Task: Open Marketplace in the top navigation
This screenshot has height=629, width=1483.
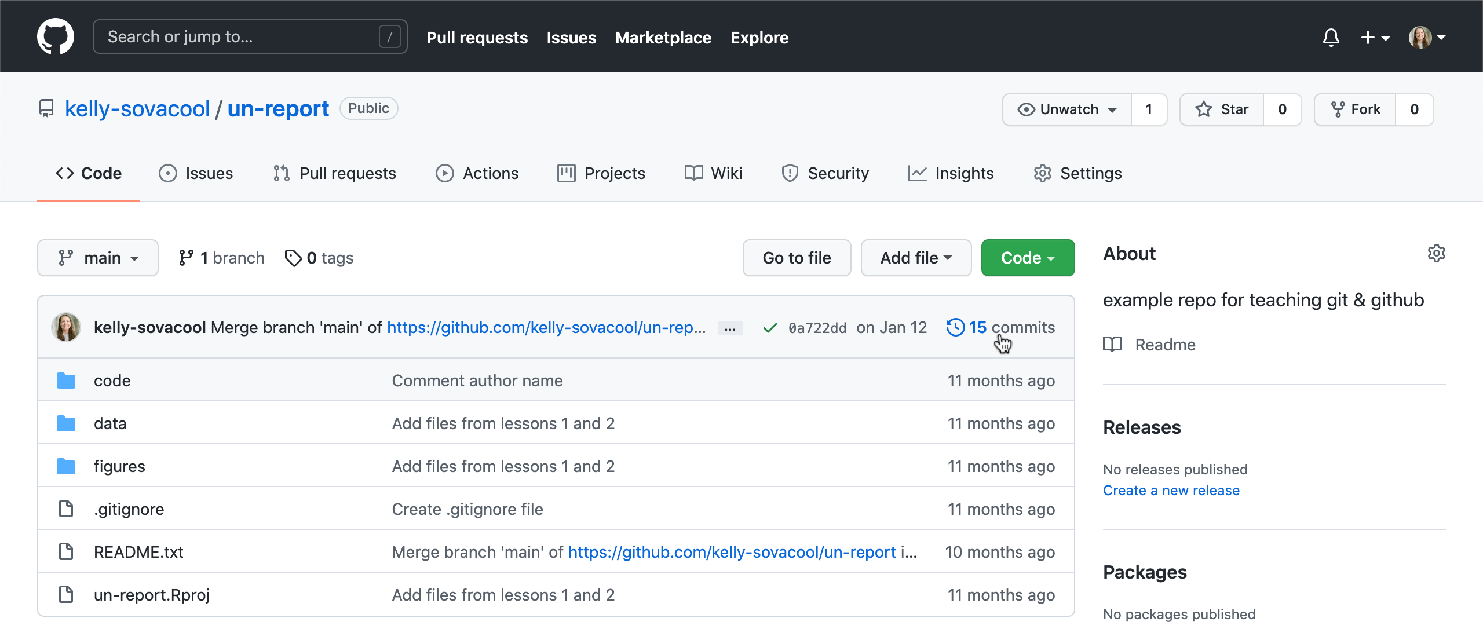Action: pyautogui.click(x=663, y=38)
